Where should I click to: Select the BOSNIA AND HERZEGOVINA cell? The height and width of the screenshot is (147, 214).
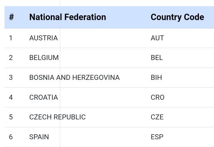click(75, 77)
